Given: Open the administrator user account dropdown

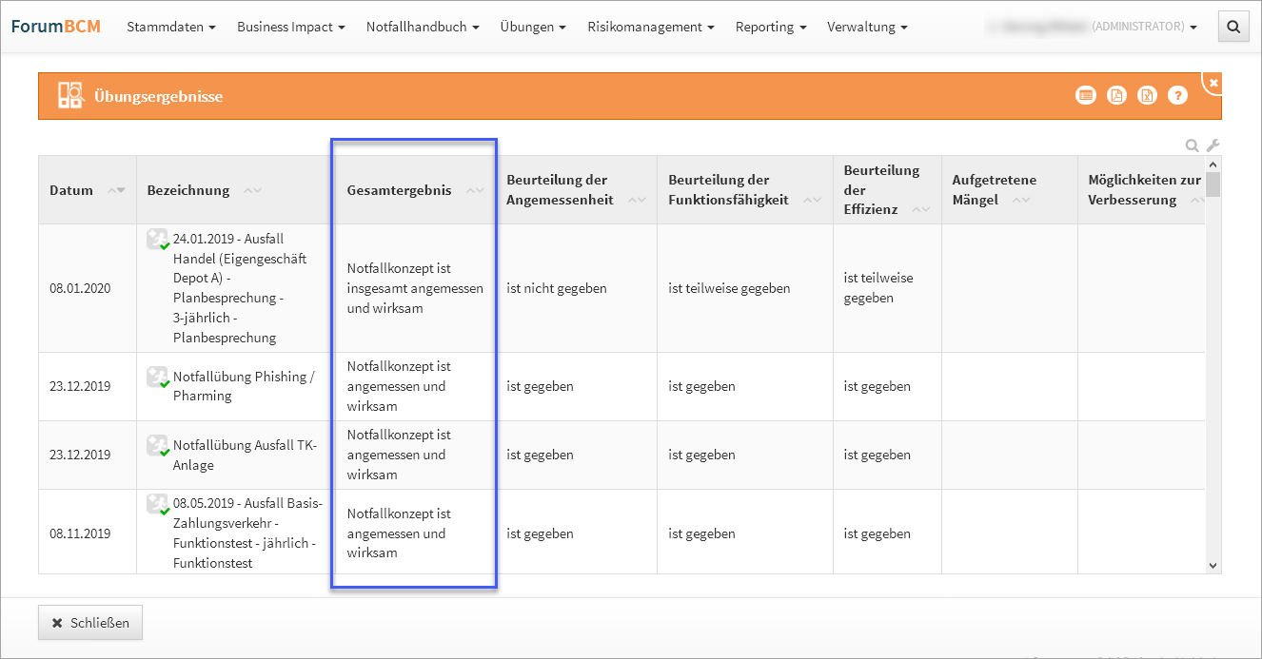Looking at the screenshot, I should click(1093, 27).
